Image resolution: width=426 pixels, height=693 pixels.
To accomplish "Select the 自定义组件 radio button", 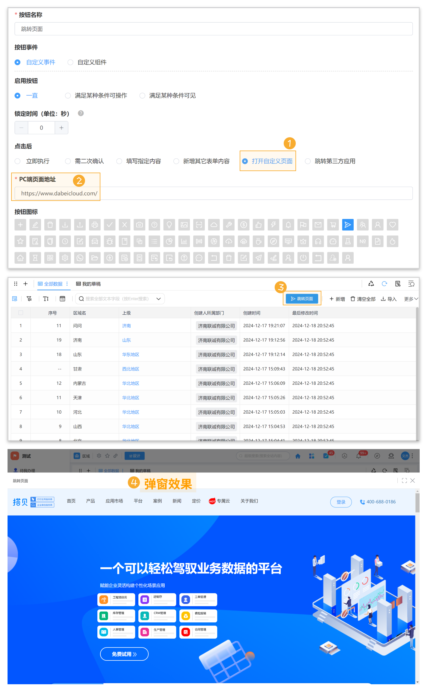I will coord(70,62).
